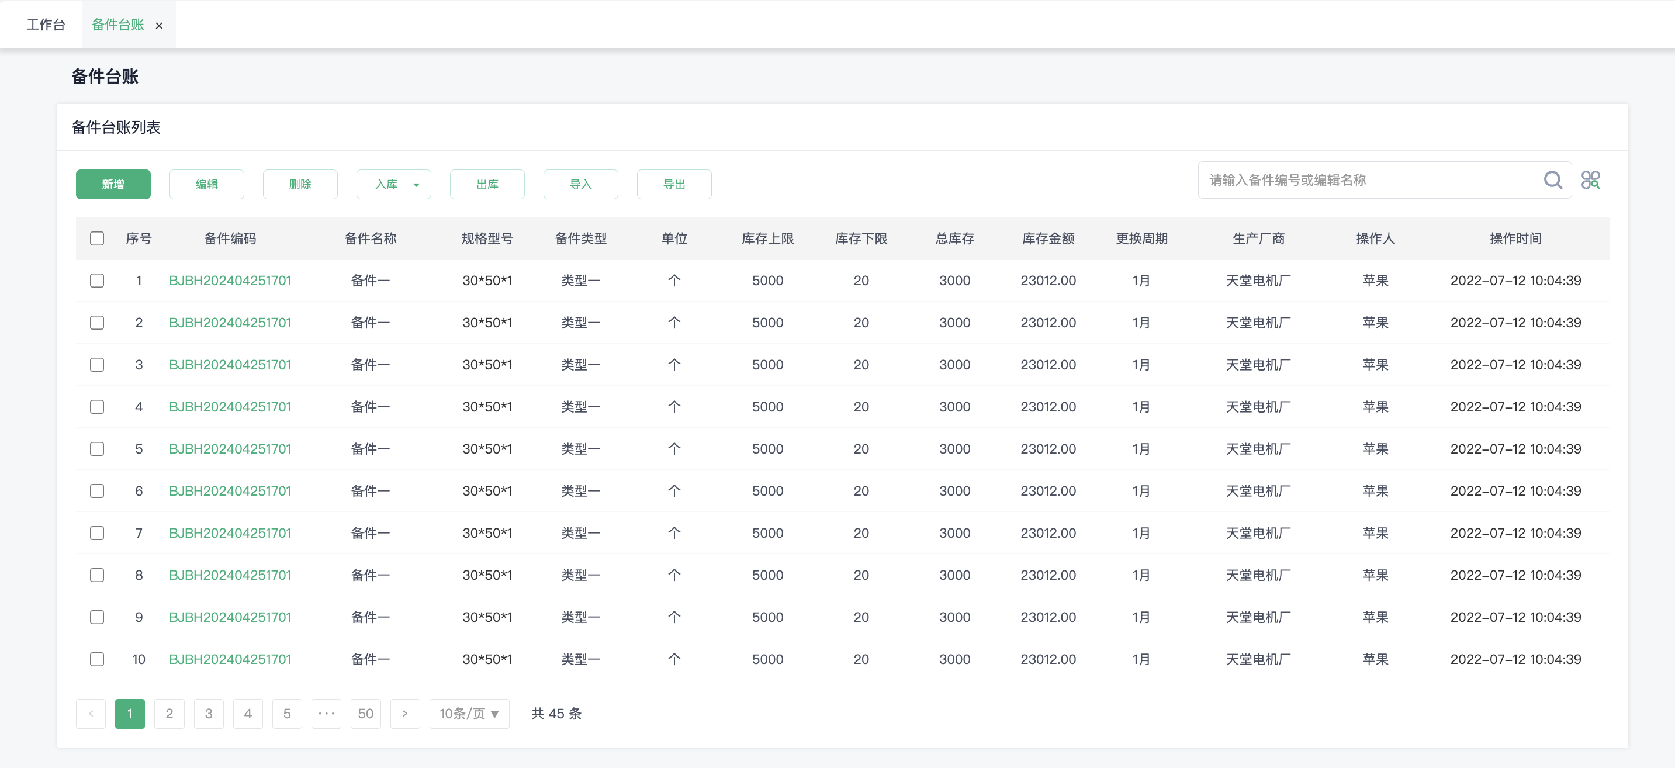
Task: Toggle the select-all header checkbox
Action: (97, 238)
